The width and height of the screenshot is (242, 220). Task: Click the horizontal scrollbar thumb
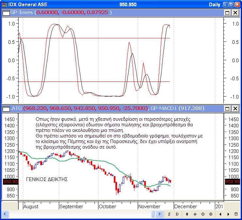153,214
